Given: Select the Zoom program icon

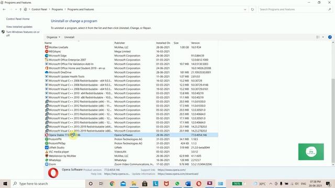Looking at the screenshot, I should coord(47,164).
